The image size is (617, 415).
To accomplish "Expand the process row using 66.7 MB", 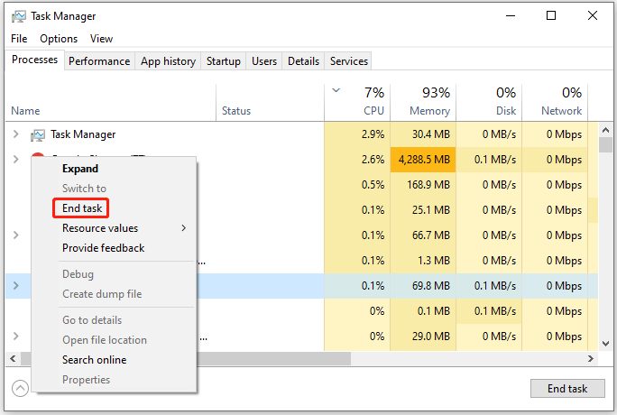I will (x=15, y=235).
